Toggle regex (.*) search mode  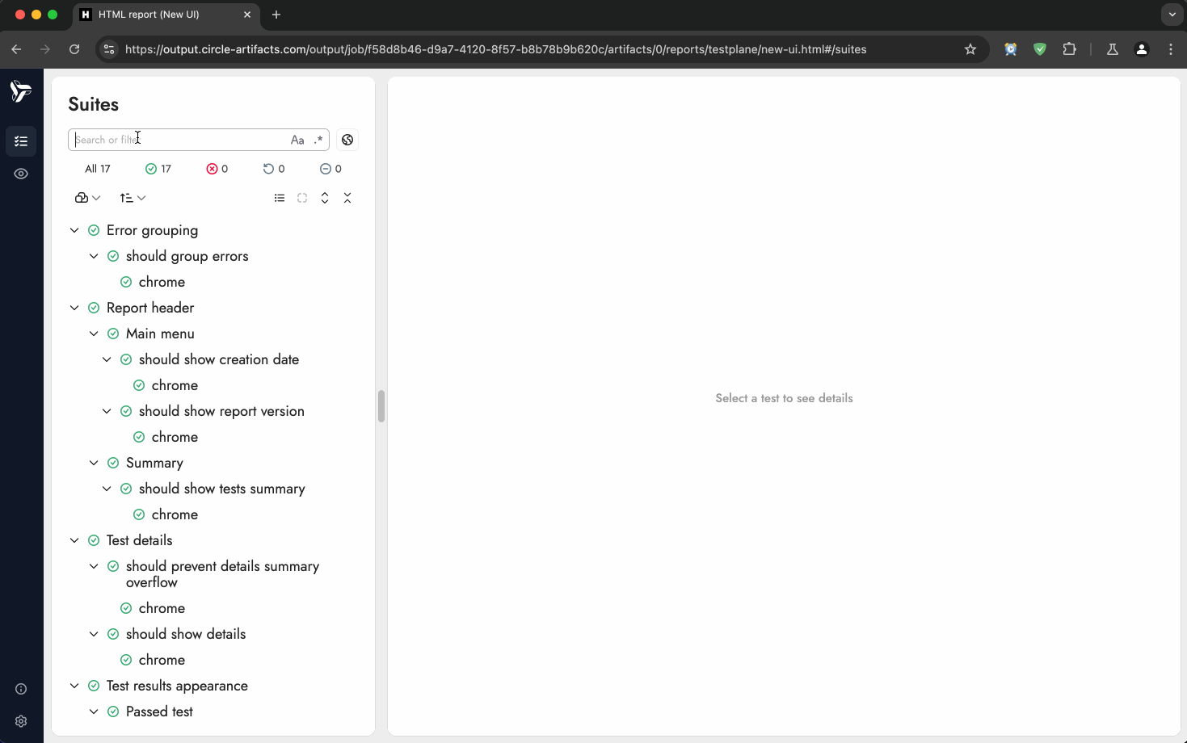[x=318, y=140]
